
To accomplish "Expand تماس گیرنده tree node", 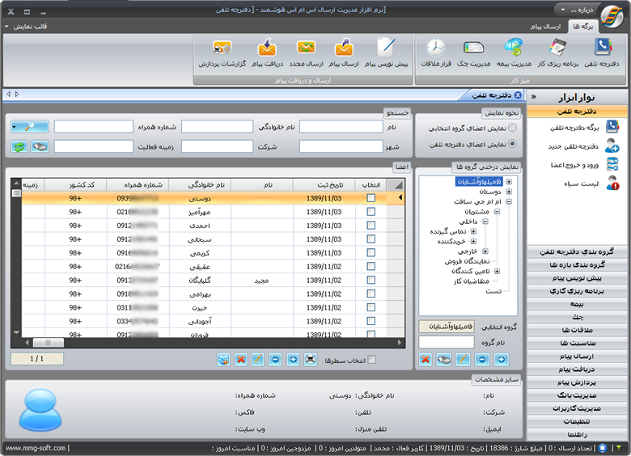I will point(473,231).
